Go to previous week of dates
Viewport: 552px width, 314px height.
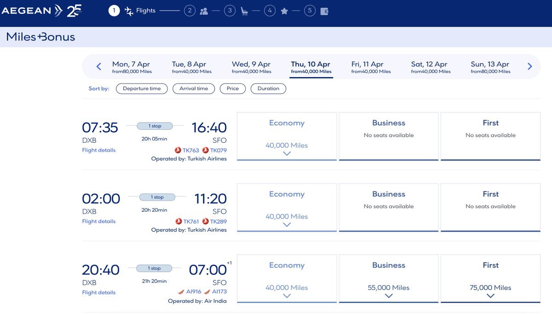[98, 67]
